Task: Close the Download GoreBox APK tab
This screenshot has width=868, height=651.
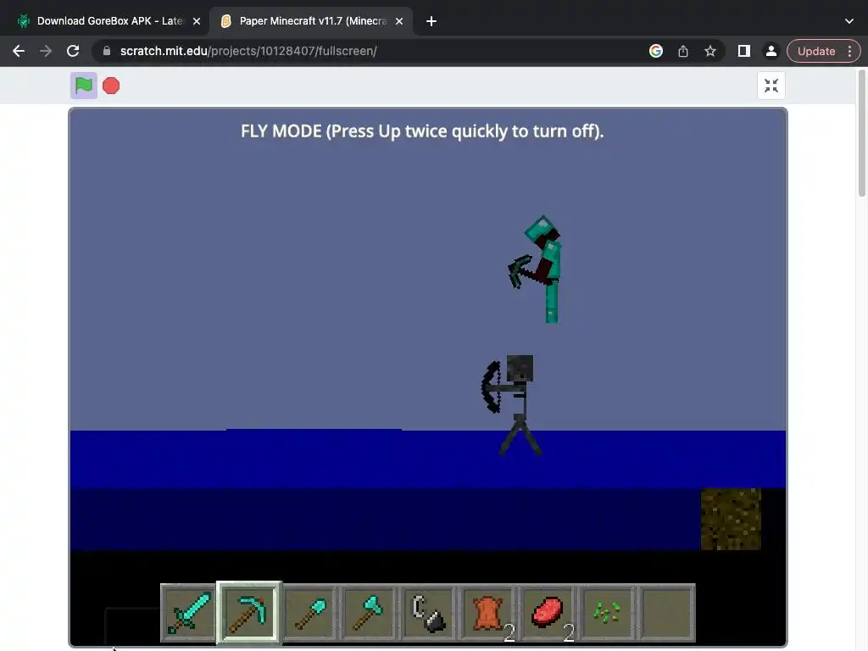Action: [197, 21]
